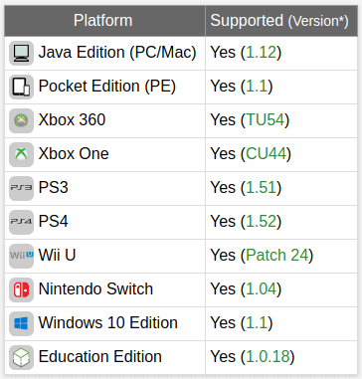
Task: Click the Nintendo Switch red icon
Action: coord(21,289)
